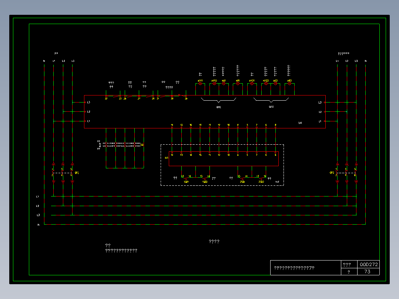Pick the 2SB2 push-button symbol
The height and width of the screenshot is (299, 399).
coord(261,178)
